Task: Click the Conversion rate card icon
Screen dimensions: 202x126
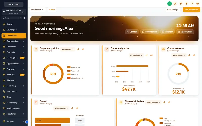Action: 163,49
